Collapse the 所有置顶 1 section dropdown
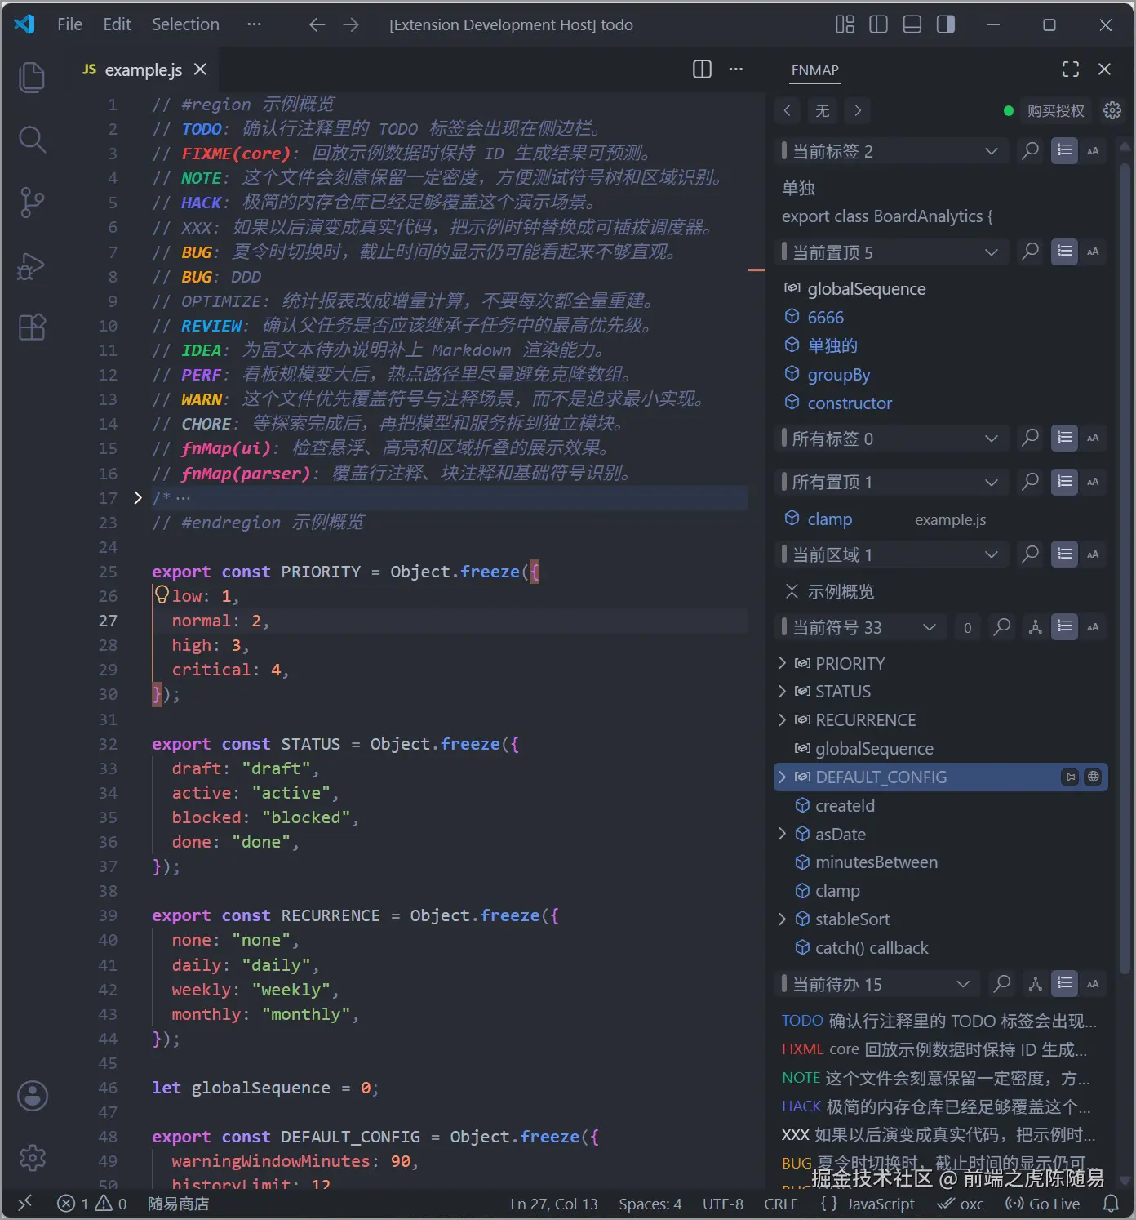This screenshot has height=1220, width=1136. pyautogui.click(x=992, y=482)
